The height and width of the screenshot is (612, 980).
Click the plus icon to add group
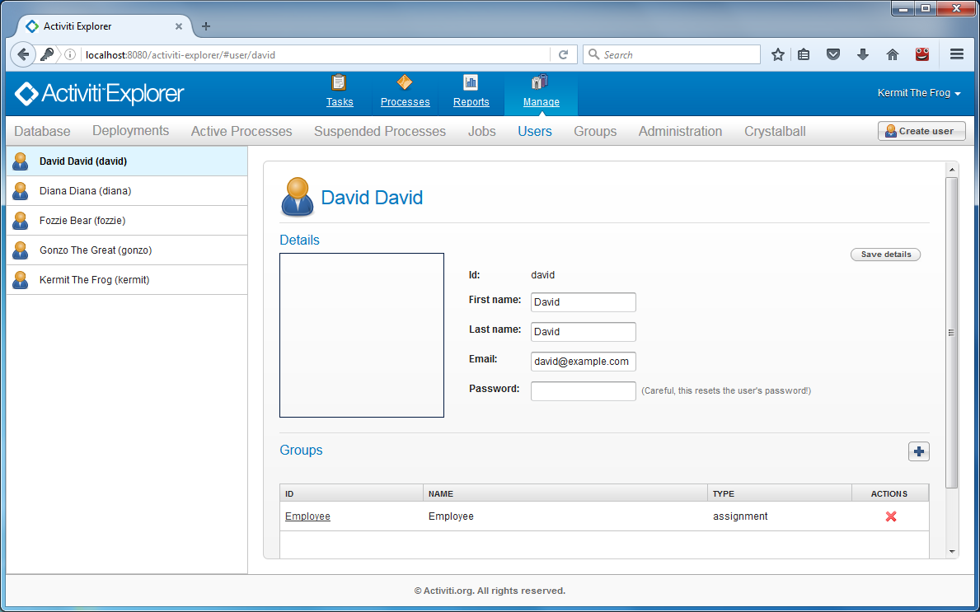tap(919, 451)
